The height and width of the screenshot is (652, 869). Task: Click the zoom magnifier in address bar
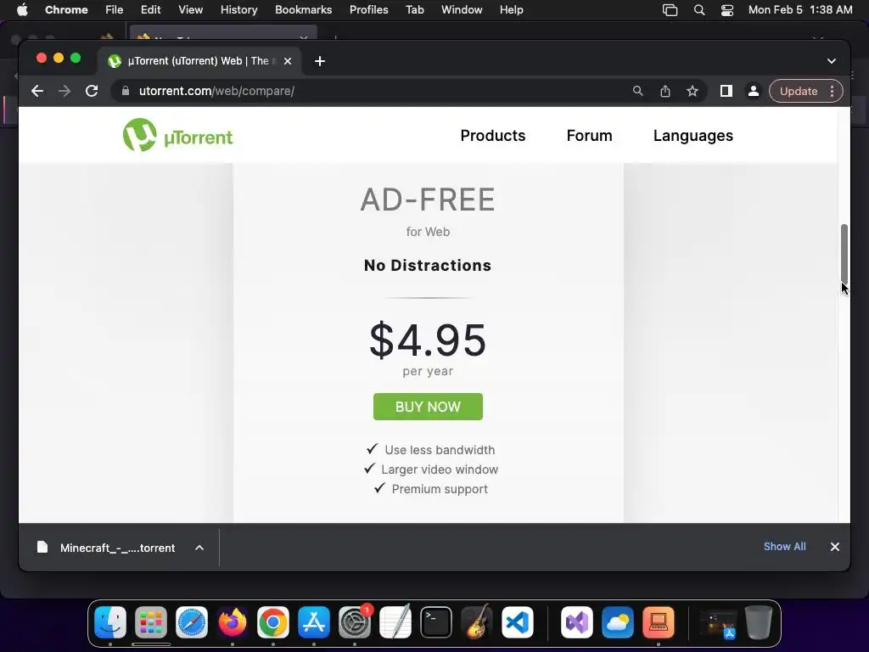pos(638,91)
